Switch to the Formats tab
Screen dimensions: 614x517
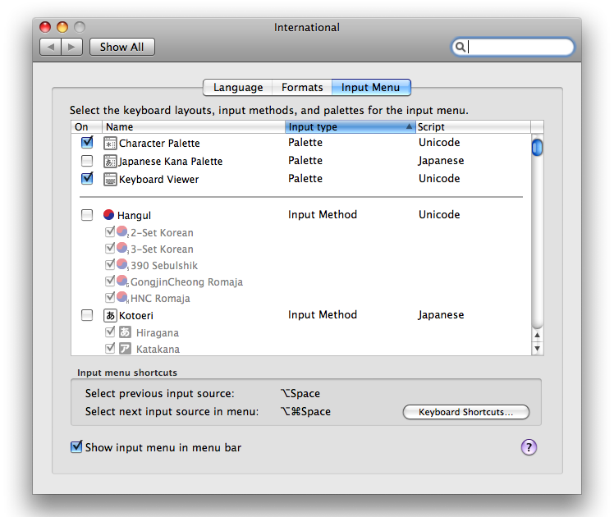click(x=302, y=87)
